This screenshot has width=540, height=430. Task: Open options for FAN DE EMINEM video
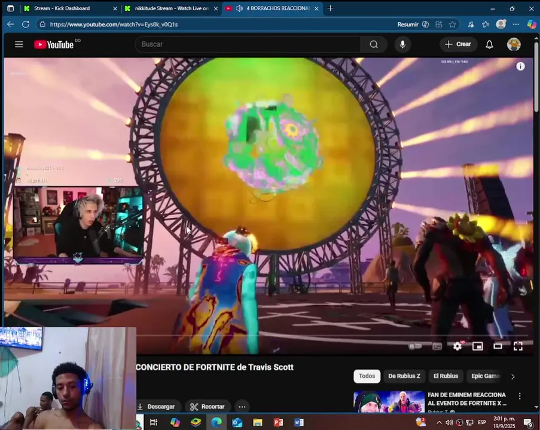(x=520, y=397)
